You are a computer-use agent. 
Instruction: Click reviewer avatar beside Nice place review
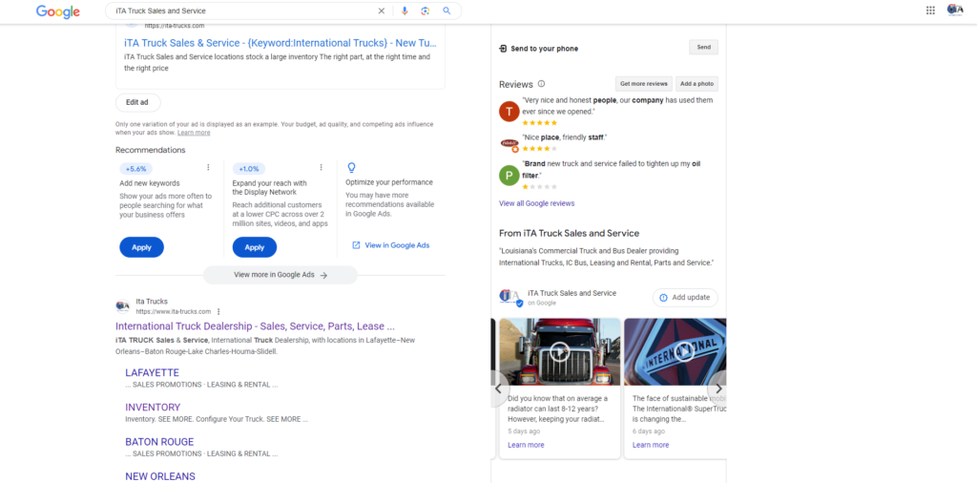[x=509, y=144]
